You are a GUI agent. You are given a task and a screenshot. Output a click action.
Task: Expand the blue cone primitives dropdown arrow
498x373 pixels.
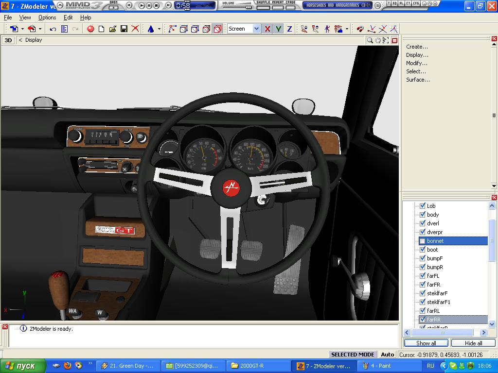click(x=159, y=29)
